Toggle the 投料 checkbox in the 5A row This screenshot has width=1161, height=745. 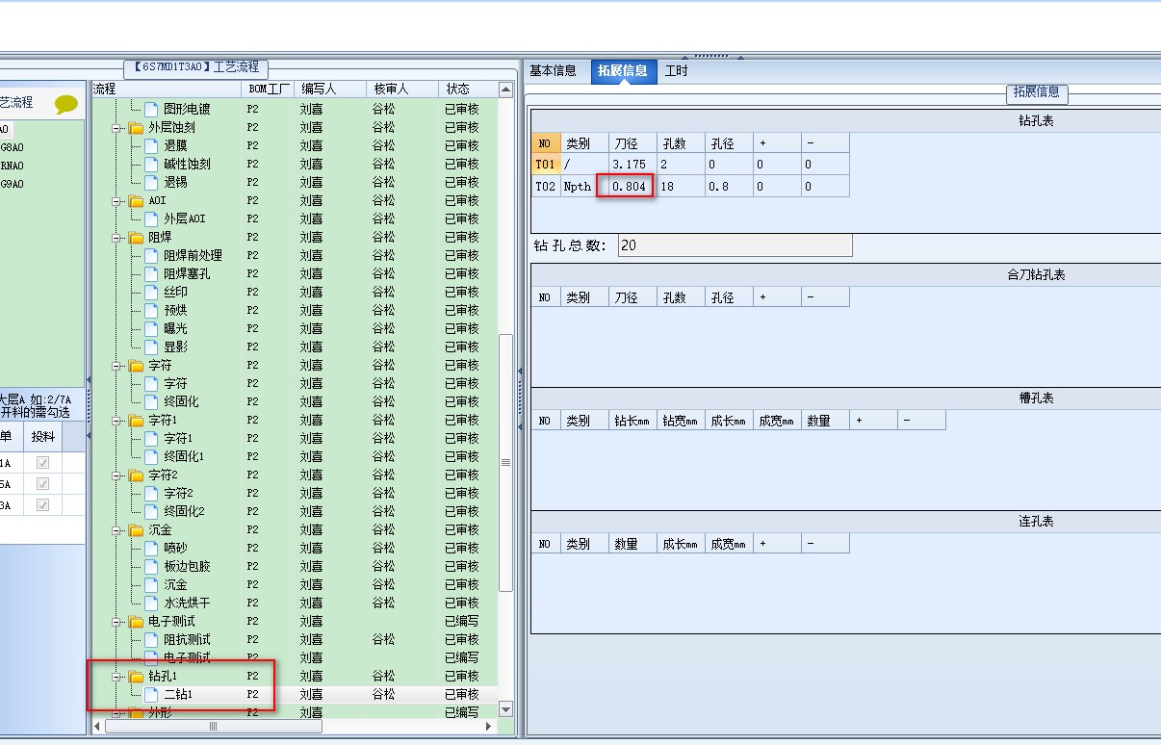(x=42, y=484)
